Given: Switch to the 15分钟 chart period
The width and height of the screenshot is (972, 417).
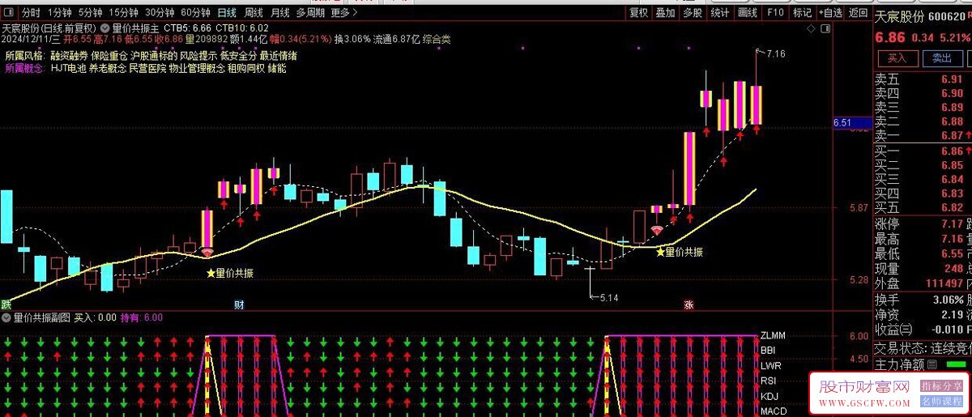Looking at the screenshot, I should pos(124,13).
